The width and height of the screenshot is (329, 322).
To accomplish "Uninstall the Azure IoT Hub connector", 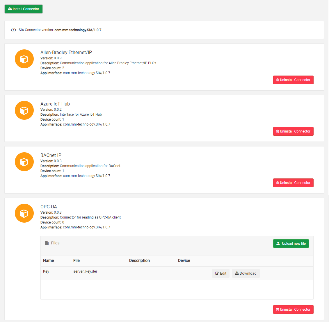I will click(293, 131).
